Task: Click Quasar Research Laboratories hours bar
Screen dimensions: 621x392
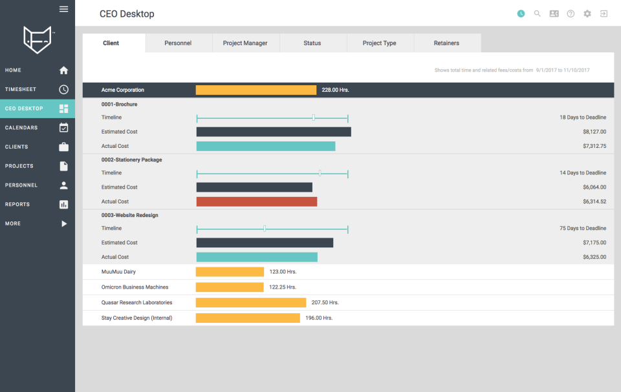Action: coord(251,302)
